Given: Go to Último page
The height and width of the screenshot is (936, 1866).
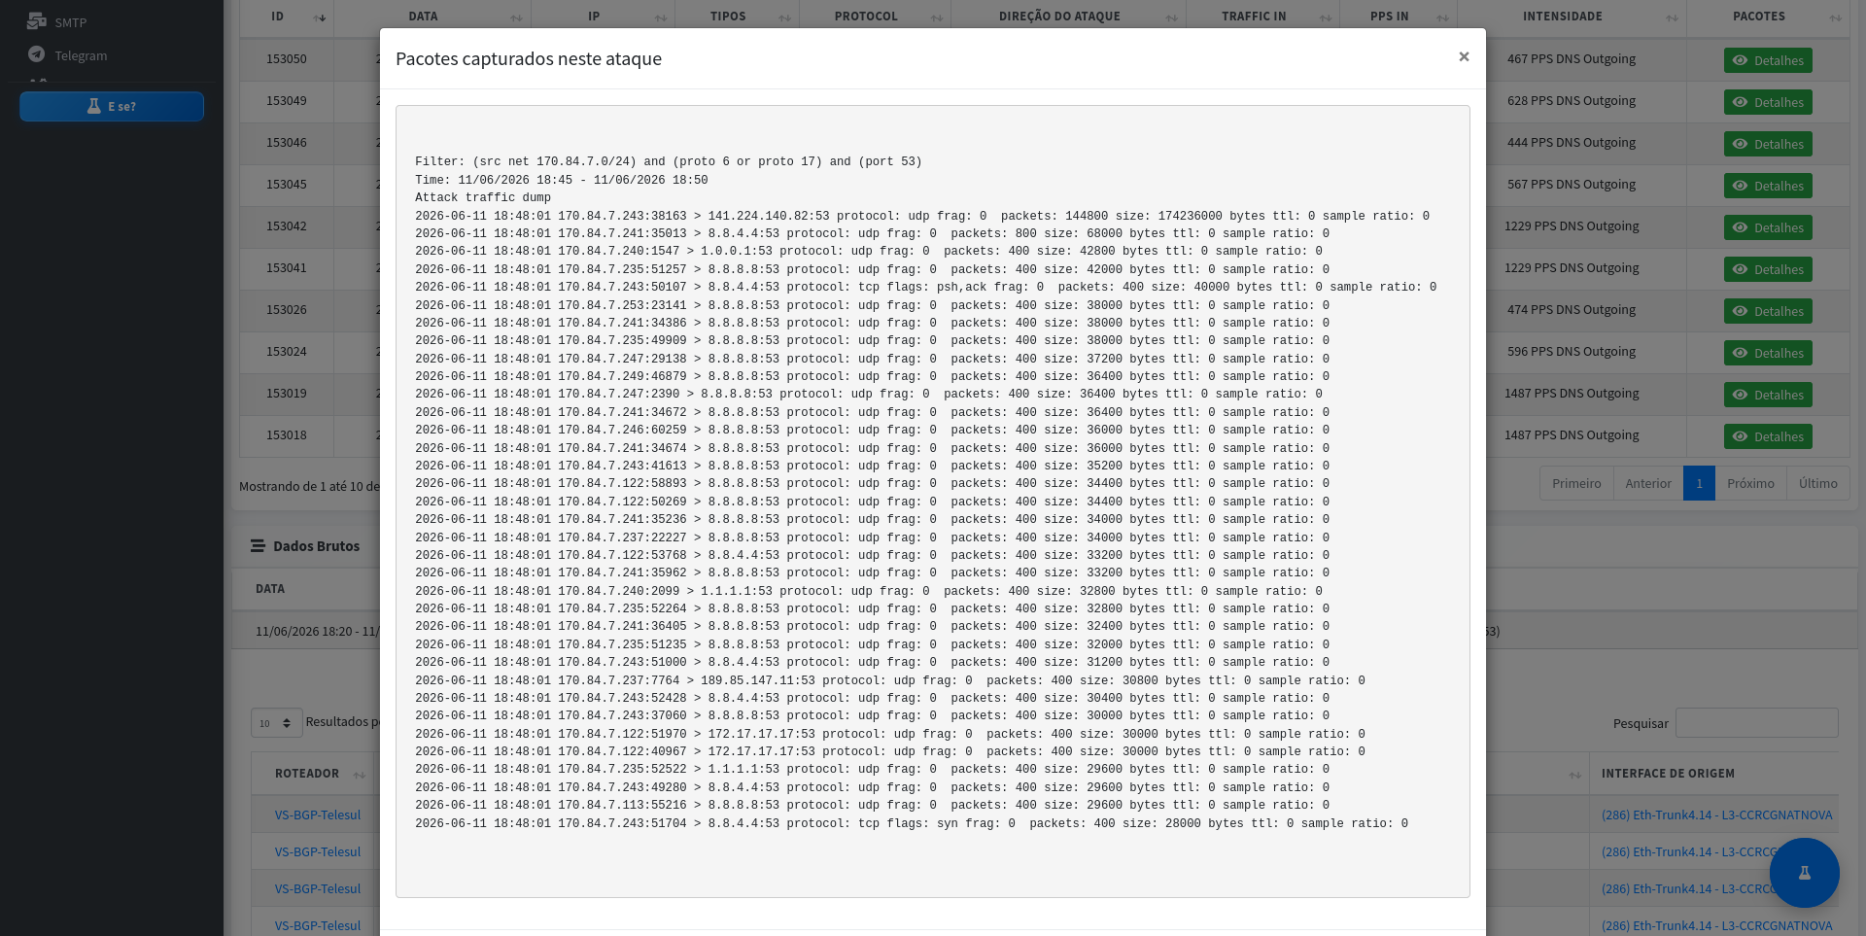Looking at the screenshot, I should tap(1817, 483).
